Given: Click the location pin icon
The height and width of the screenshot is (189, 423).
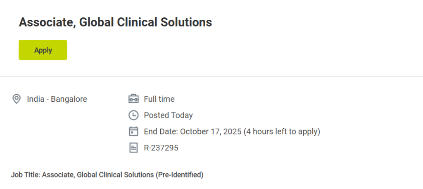Looking at the screenshot, I should (17, 99).
